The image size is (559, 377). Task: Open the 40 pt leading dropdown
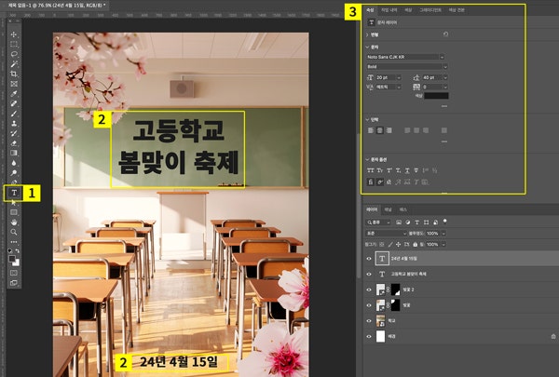445,77
